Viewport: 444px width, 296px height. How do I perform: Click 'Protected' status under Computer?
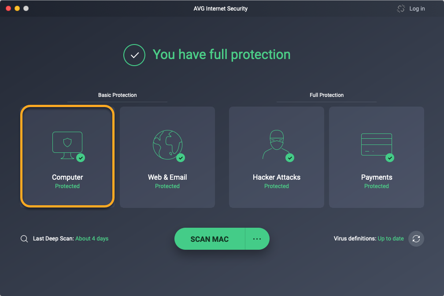click(x=67, y=186)
